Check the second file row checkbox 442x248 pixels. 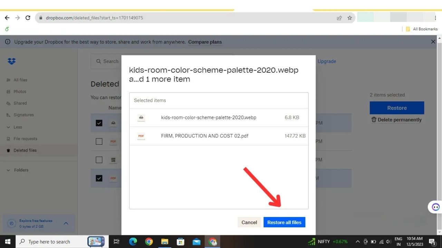click(99, 141)
